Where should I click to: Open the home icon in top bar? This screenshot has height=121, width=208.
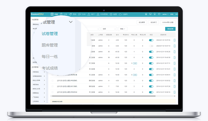(146, 14)
